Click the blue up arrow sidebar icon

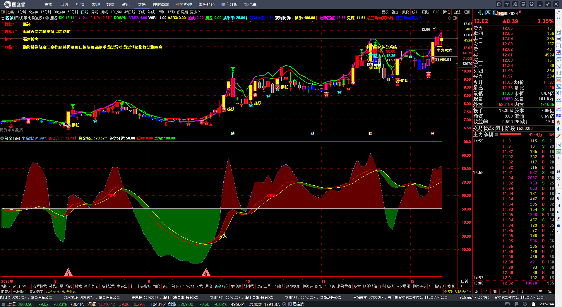point(558,19)
